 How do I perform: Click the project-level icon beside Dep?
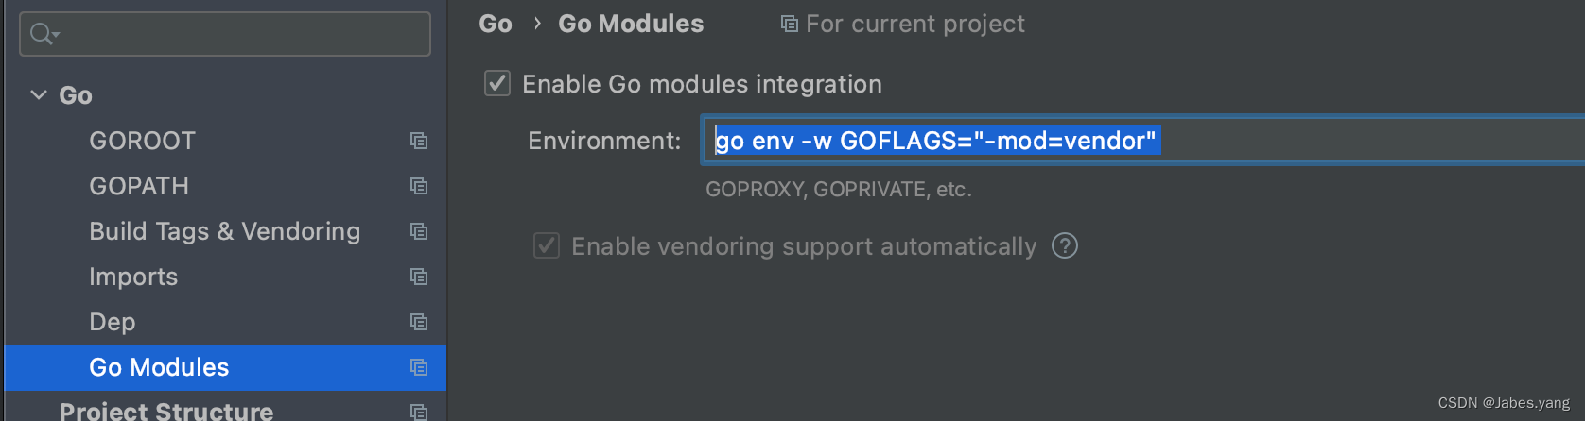point(419,322)
